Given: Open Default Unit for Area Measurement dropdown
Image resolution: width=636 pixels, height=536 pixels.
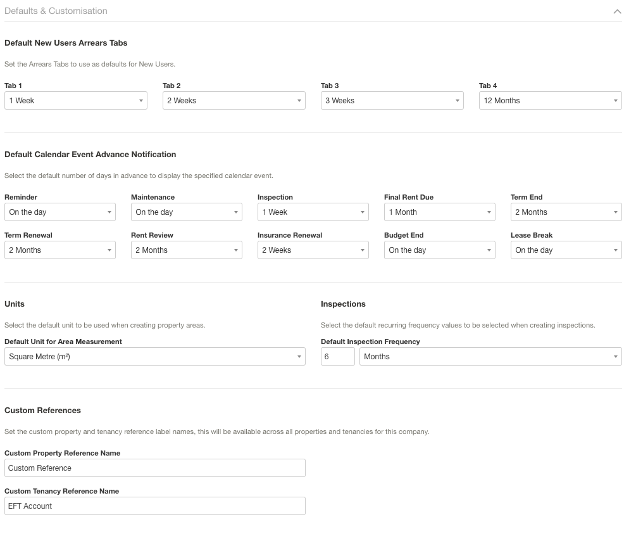Looking at the screenshot, I should 154,357.
